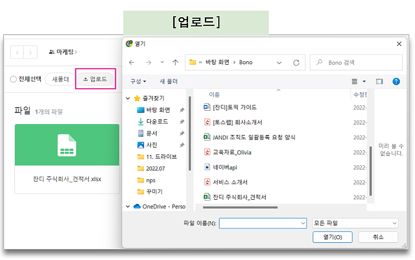Toggle the 전체선택 radio button
Screen dimensions: 415x260
[x=13, y=79]
